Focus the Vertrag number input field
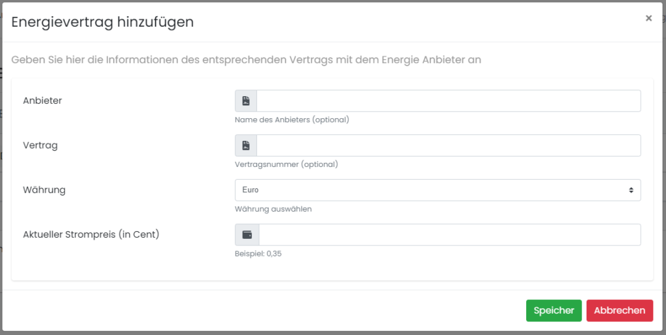 pos(449,145)
